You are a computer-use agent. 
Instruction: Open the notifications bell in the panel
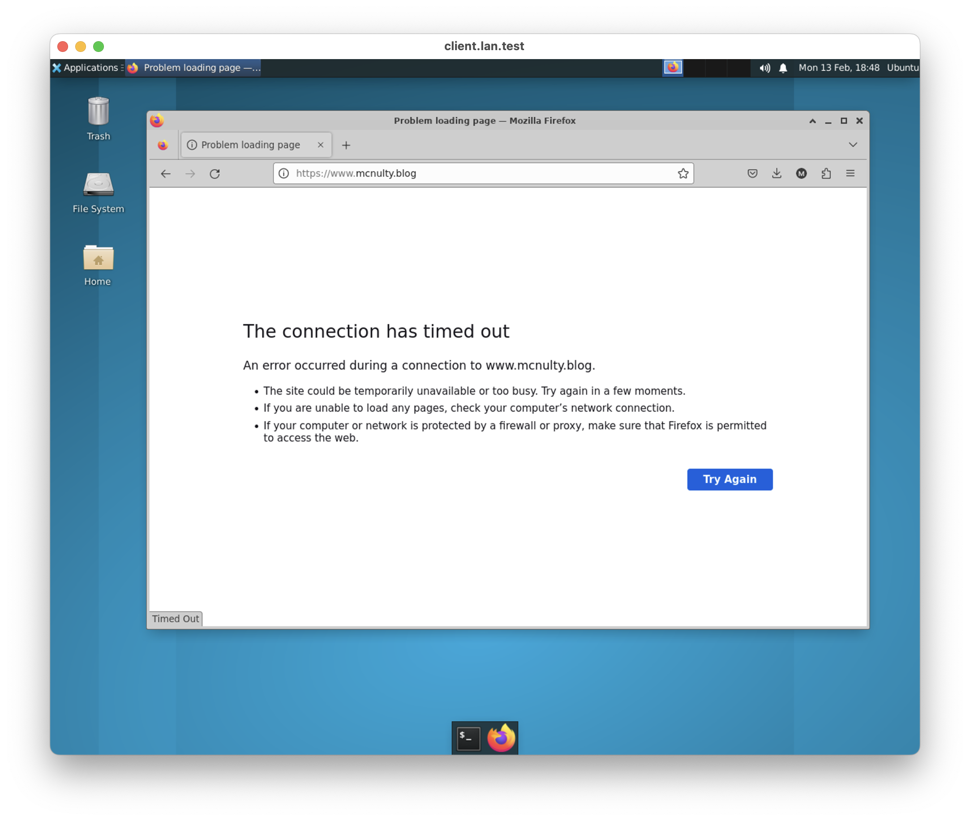pyautogui.click(x=783, y=68)
